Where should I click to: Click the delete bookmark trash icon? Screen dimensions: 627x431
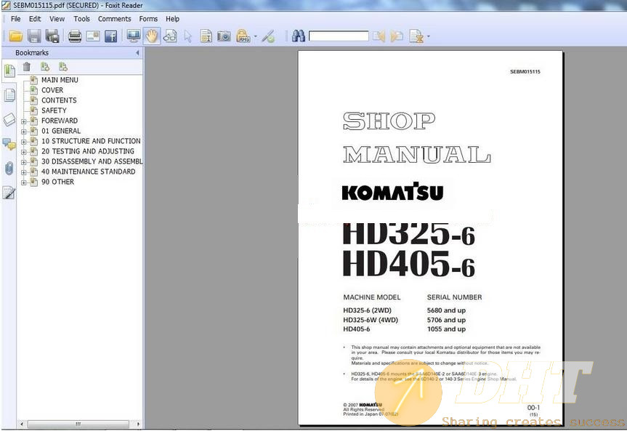point(26,67)
